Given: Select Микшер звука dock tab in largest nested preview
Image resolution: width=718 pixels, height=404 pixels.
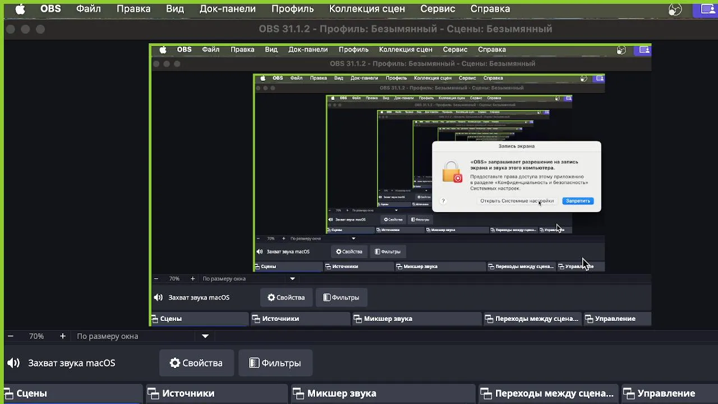Looking at the screenshot, I should (417, 319).
